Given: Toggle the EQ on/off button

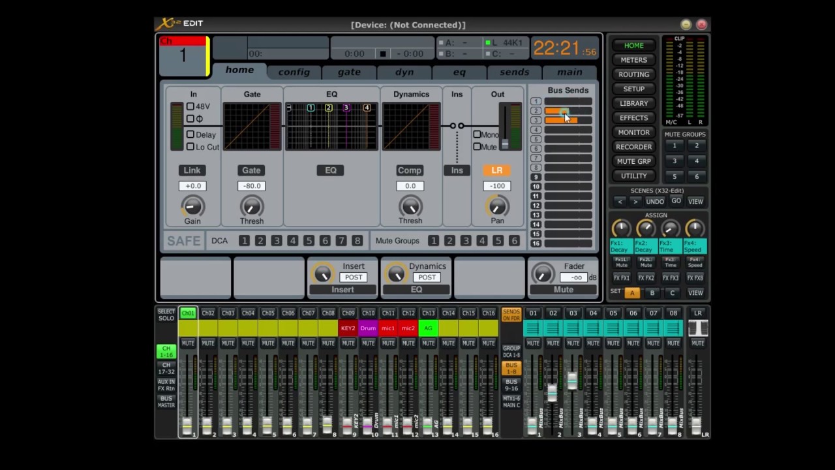Looking at the screenshot, I should [331, 170].
